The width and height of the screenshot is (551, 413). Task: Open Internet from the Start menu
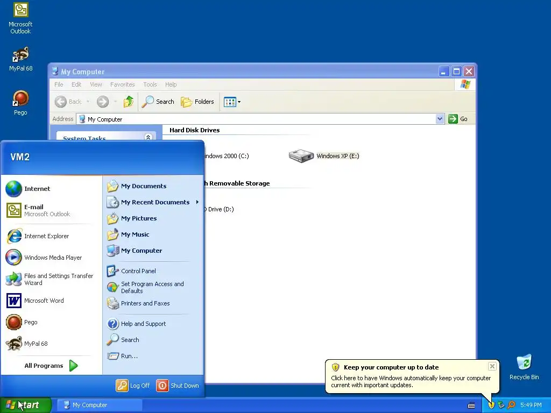[x=51, y=189]
